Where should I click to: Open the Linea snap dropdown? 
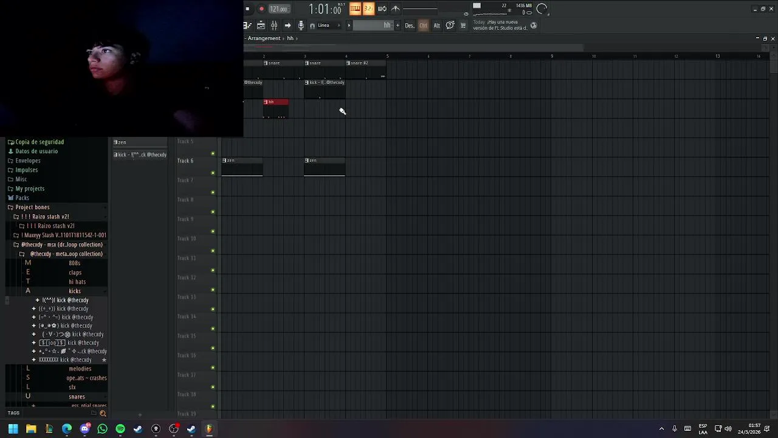click(x=329, y=25)
